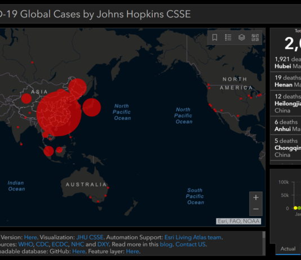Open the basemap gallery grid icon
Image resolution: width=301 pixels, height=260 pixels.
255,37
